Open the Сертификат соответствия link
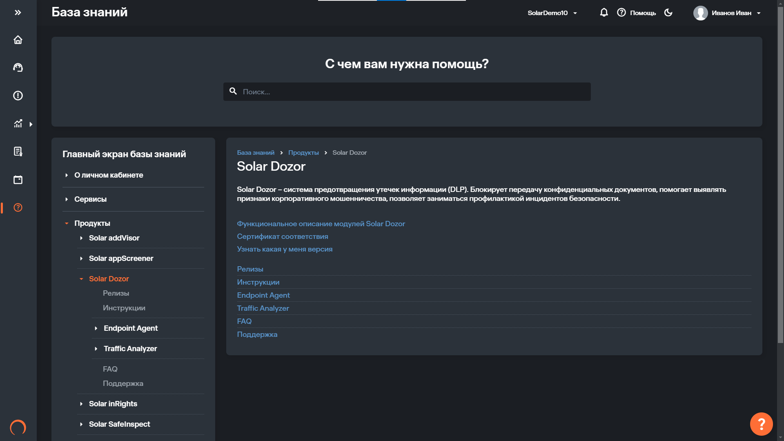The height and width of the screenshot is (441, 784). [x=282, y=236]
